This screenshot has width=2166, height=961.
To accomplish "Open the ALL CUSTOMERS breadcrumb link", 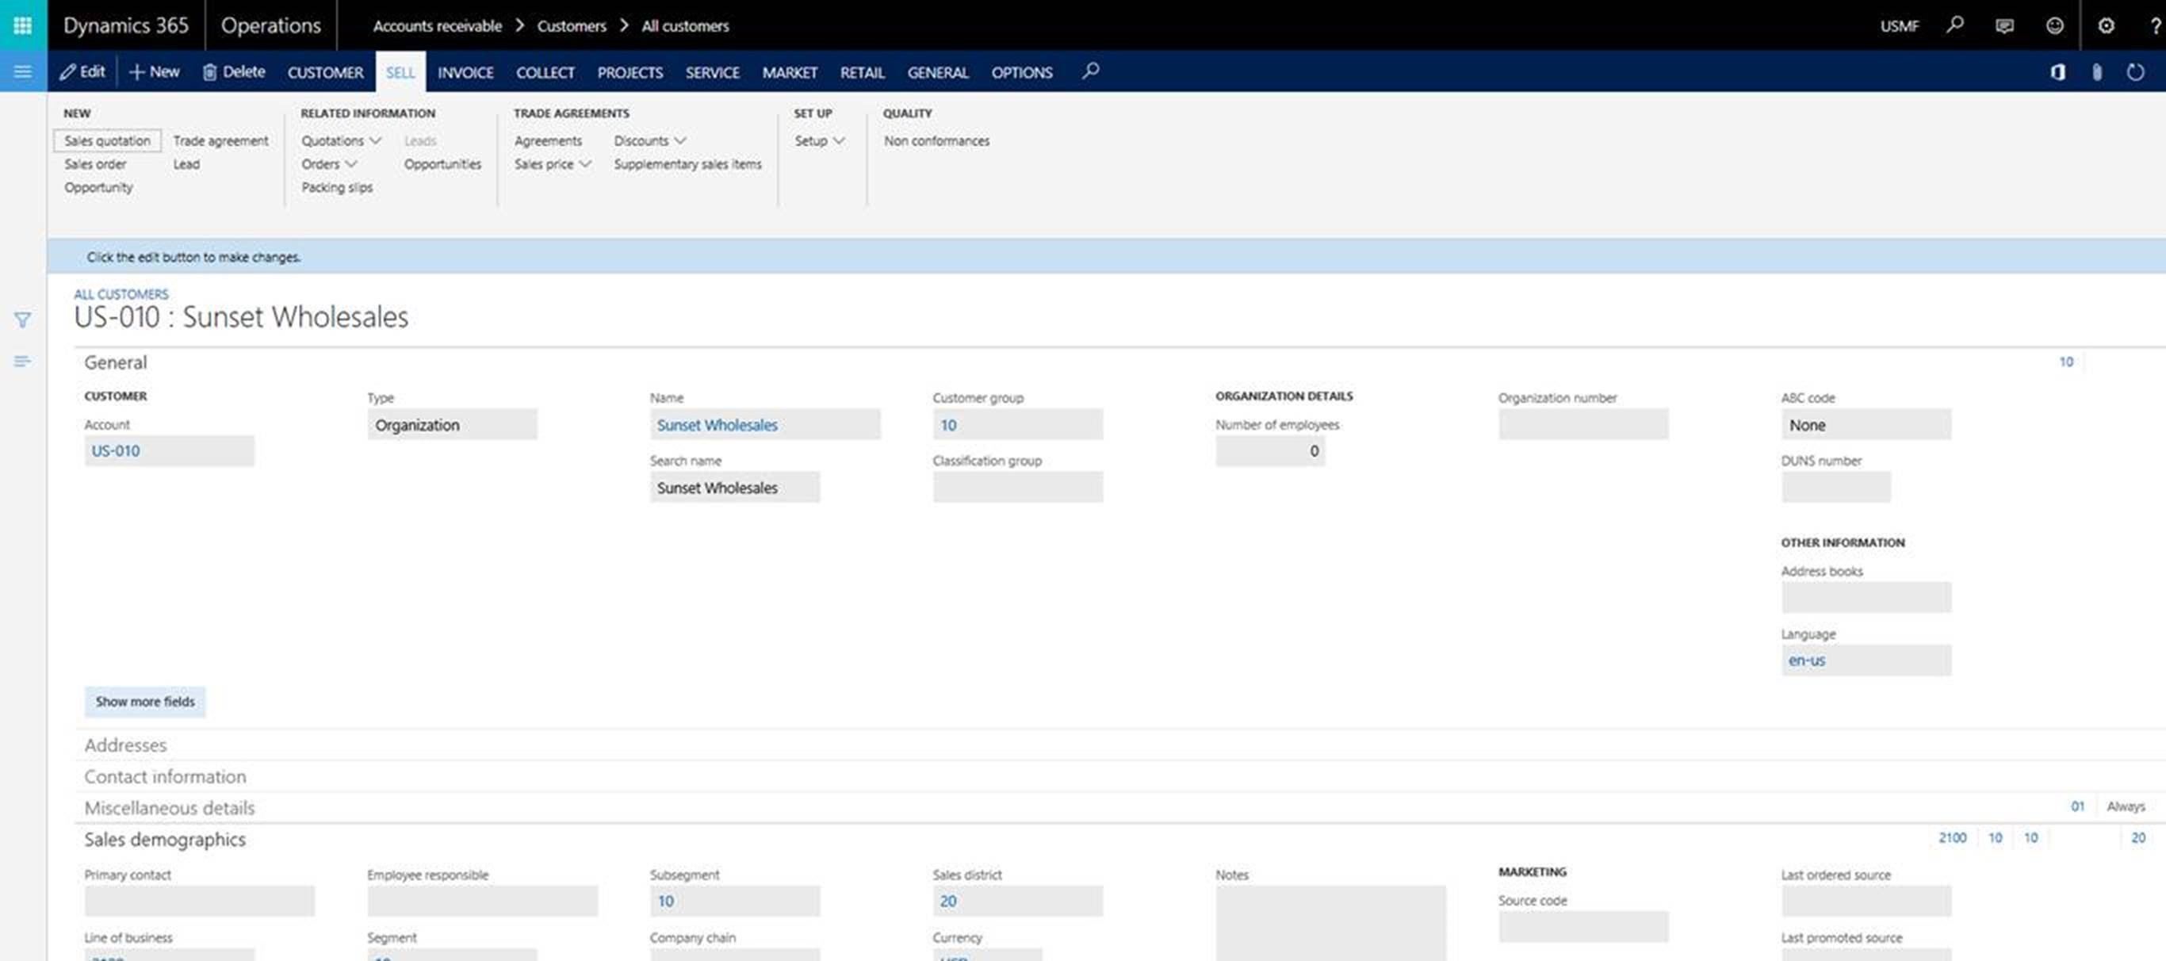I will click(x=121, y=294).
